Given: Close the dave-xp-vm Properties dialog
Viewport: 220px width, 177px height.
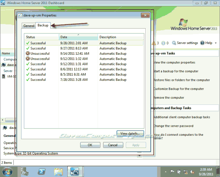Looking at the screenshot, I should coord(145,15).
